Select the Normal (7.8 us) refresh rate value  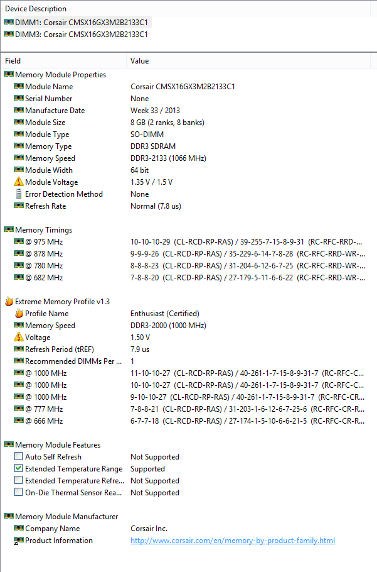(x=156, y=206)
